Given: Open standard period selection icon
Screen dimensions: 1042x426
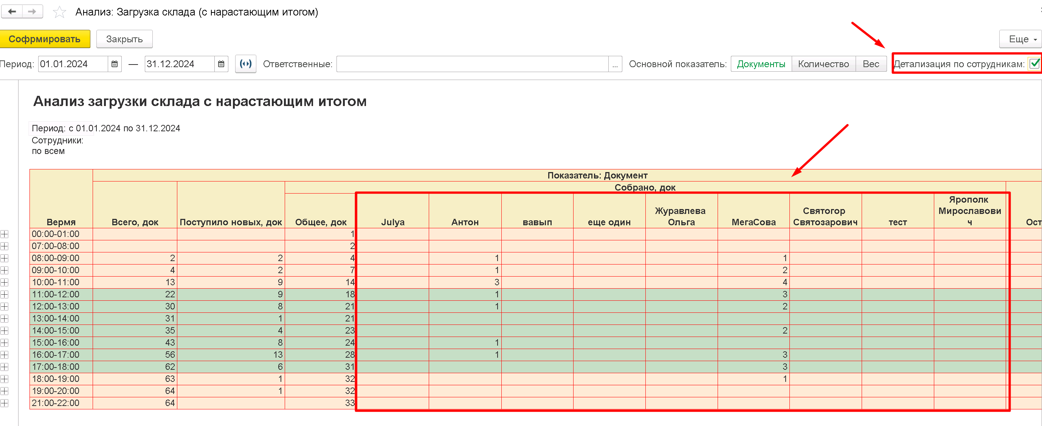Looking at the screenshot, I should 245,64.
